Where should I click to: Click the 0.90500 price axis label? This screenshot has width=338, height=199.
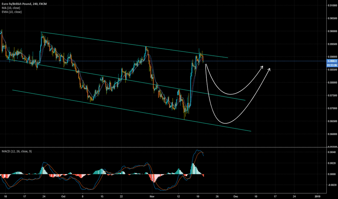[333, 18]
